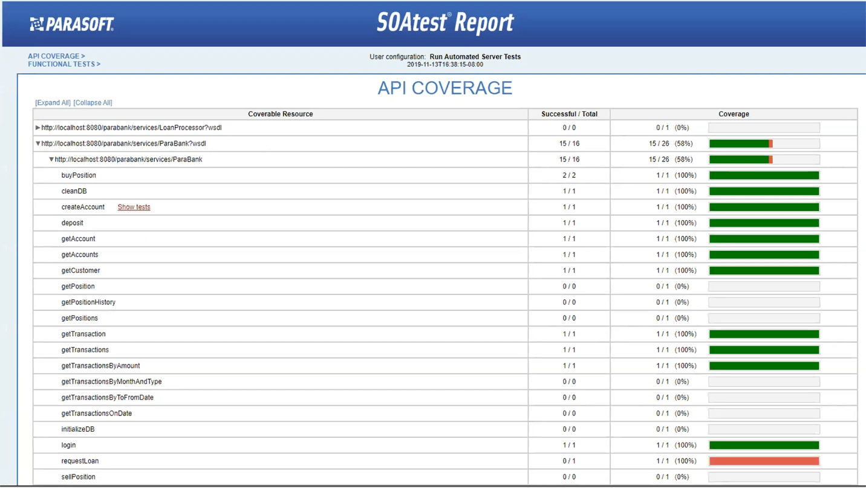This screenshot has width=866, height=488.
Task: Select the cleanDB operation row
Action: (x=74, y=191)
